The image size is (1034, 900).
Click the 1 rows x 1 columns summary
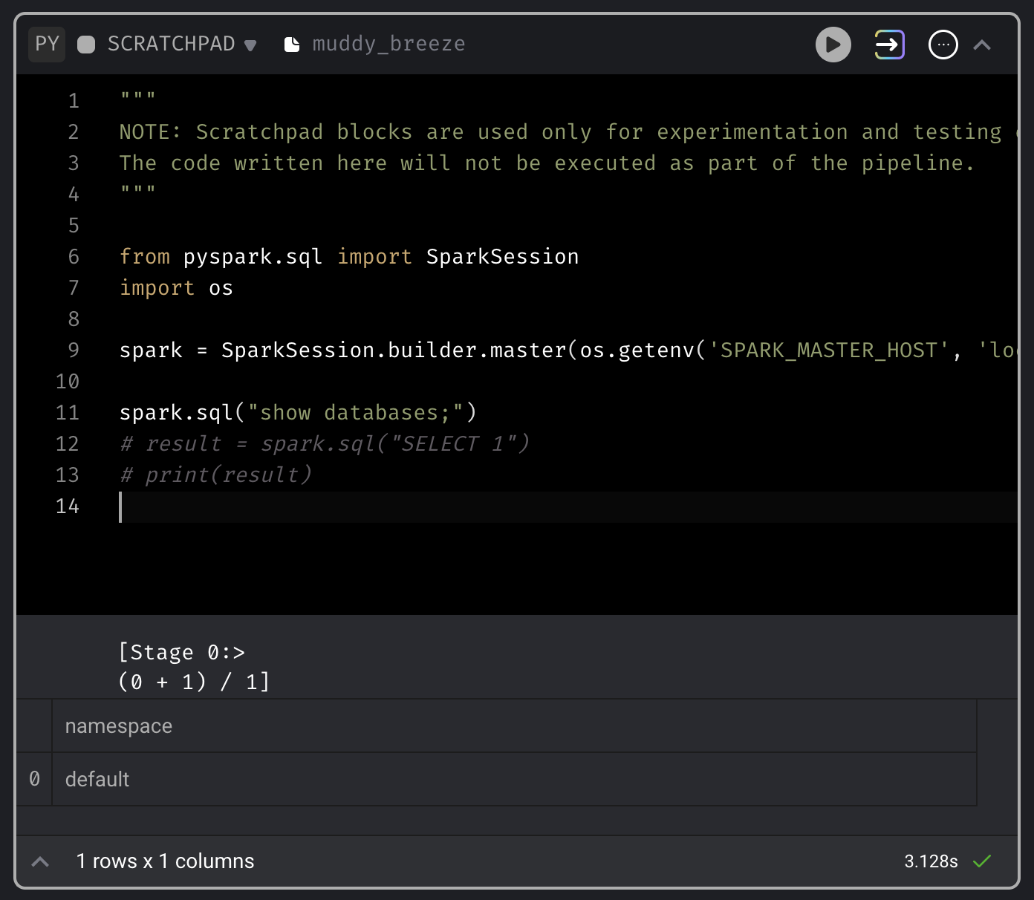(165, 861)
